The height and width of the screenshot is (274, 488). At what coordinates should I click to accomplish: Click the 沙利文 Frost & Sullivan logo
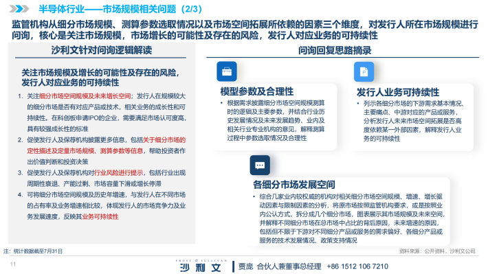pyautogui.click(x=201, y=266)
